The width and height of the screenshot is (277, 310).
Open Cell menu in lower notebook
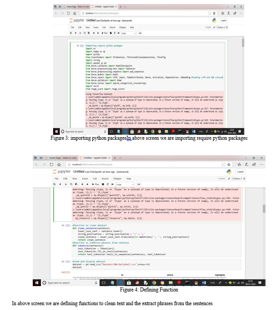click(95, 179)
